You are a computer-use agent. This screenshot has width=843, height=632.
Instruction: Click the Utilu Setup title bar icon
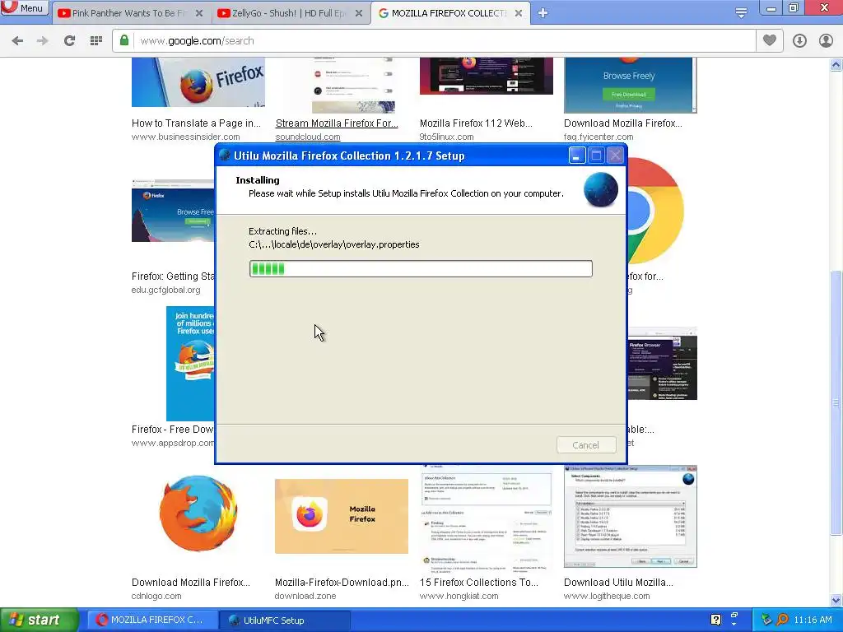[x=225, y=156]
